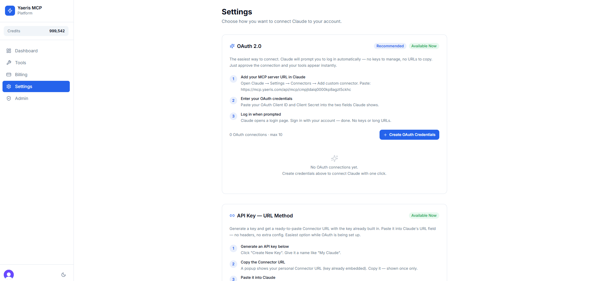Click the Dashboard grid icon
Screen dimensions: 592x281
pyautogui.click(x=9, y=51)
